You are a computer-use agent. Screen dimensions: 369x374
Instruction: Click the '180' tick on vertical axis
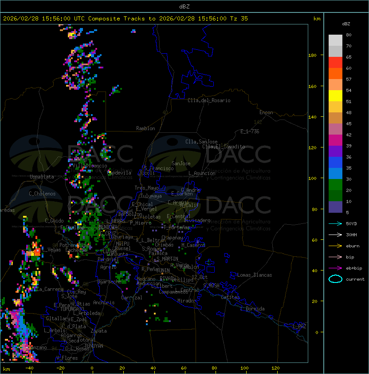312,55
